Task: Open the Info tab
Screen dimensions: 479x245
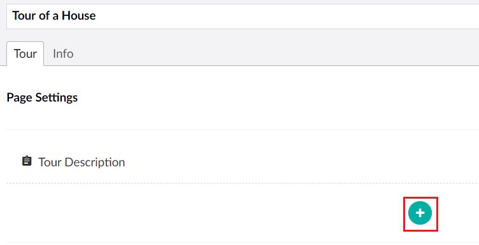Action: point(63,54)
